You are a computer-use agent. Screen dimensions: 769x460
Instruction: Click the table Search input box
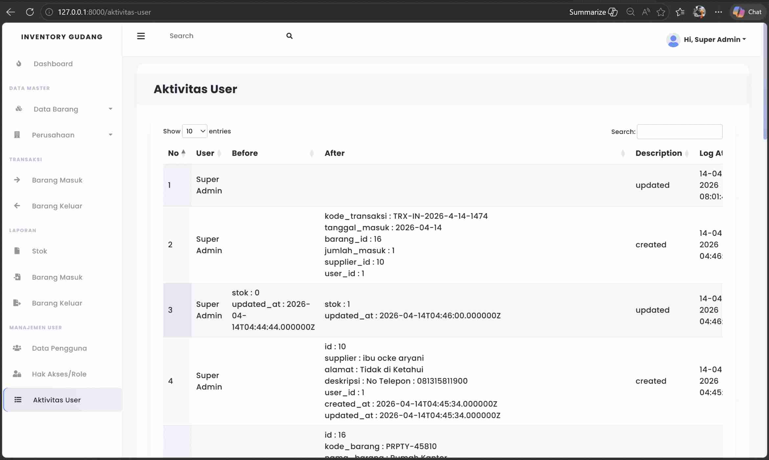679,132
